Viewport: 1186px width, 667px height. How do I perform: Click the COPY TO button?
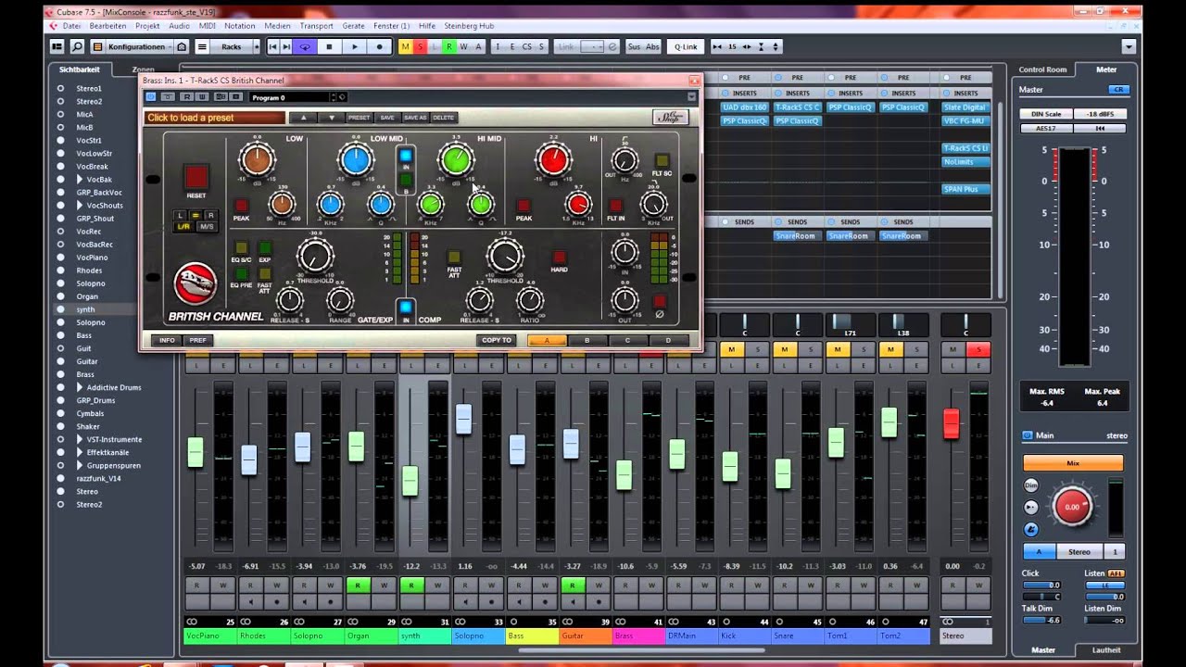497,340
